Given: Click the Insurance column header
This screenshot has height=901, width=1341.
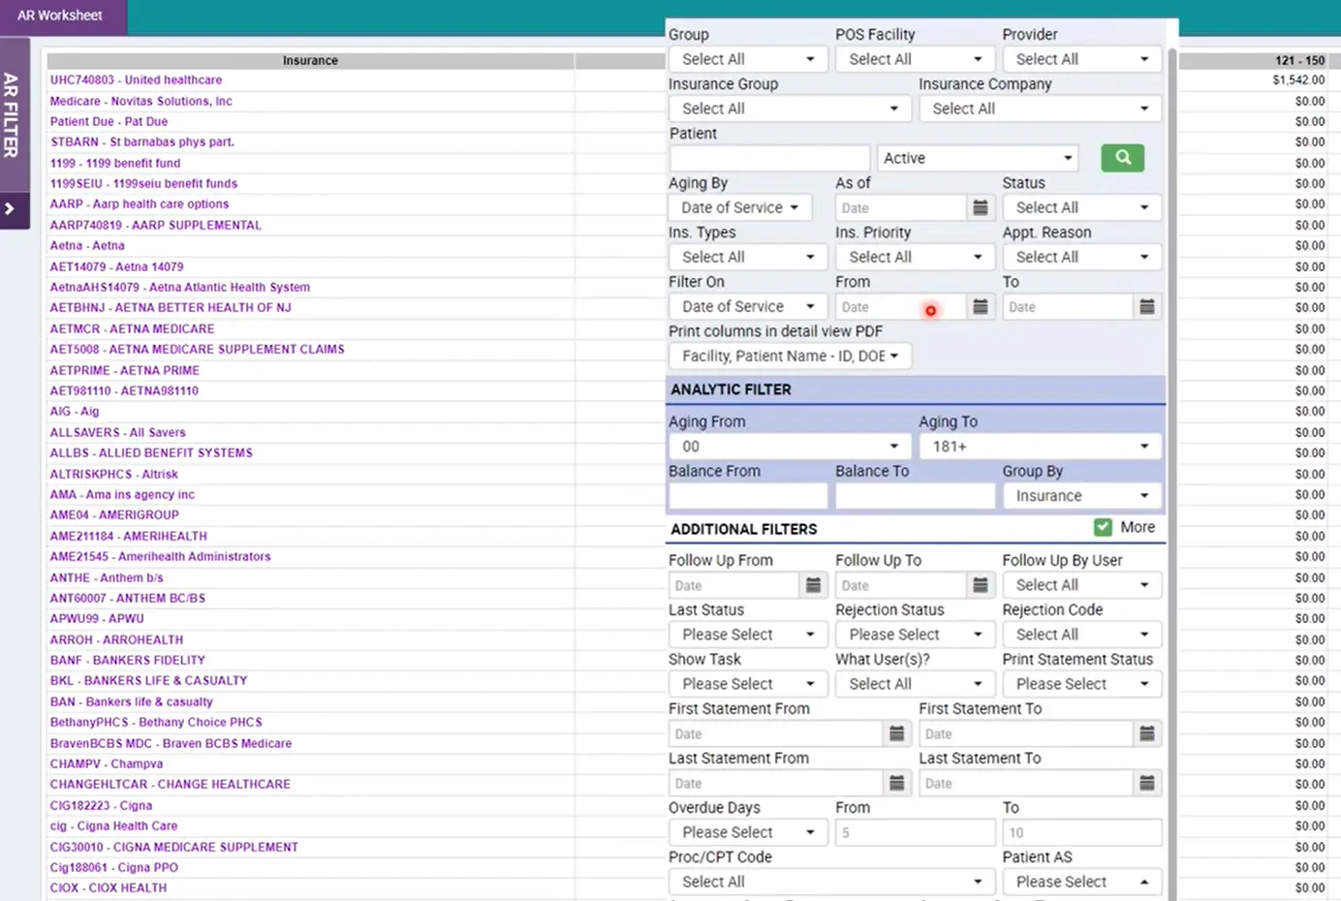Looking at the screenshot, I should pyautogui.click(x=310, y=60).
